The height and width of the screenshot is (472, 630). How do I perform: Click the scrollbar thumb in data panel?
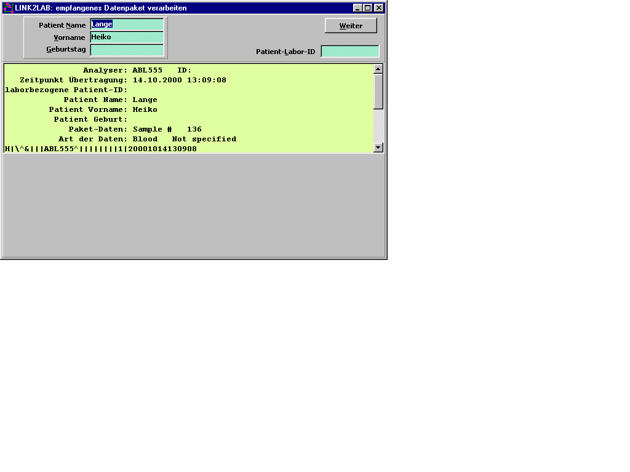pos(378,91)
